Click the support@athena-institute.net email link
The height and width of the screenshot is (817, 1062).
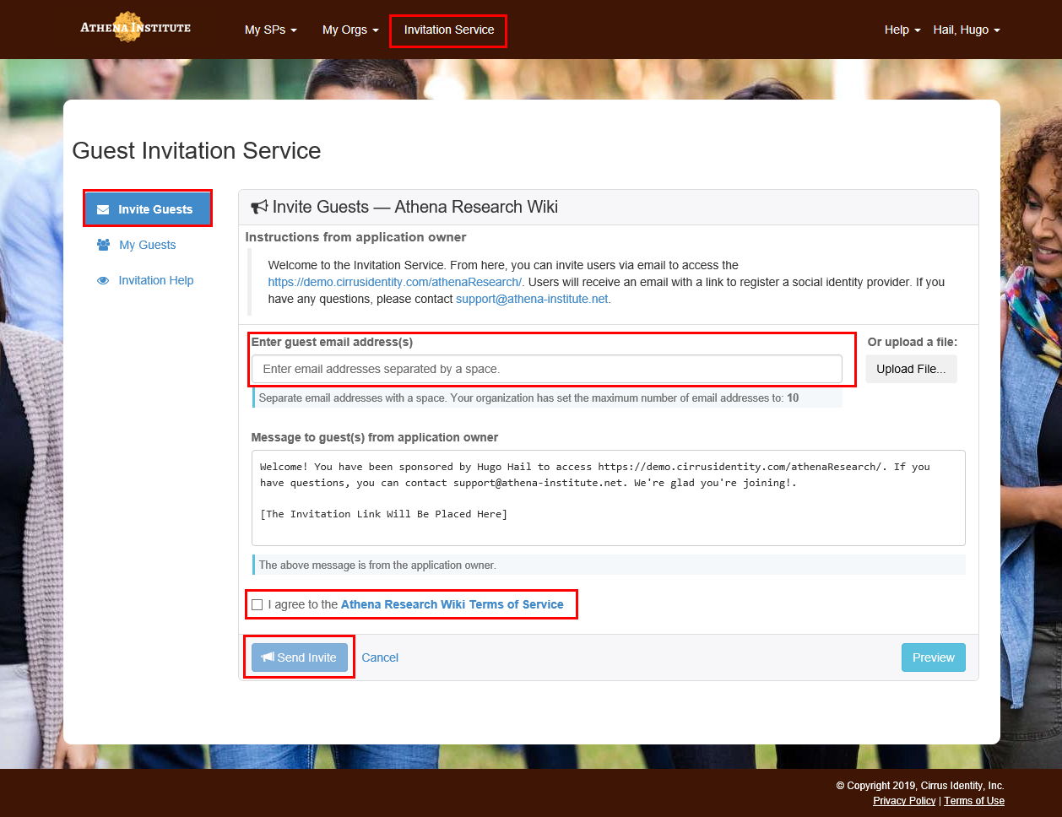click(x=532, y=299)
